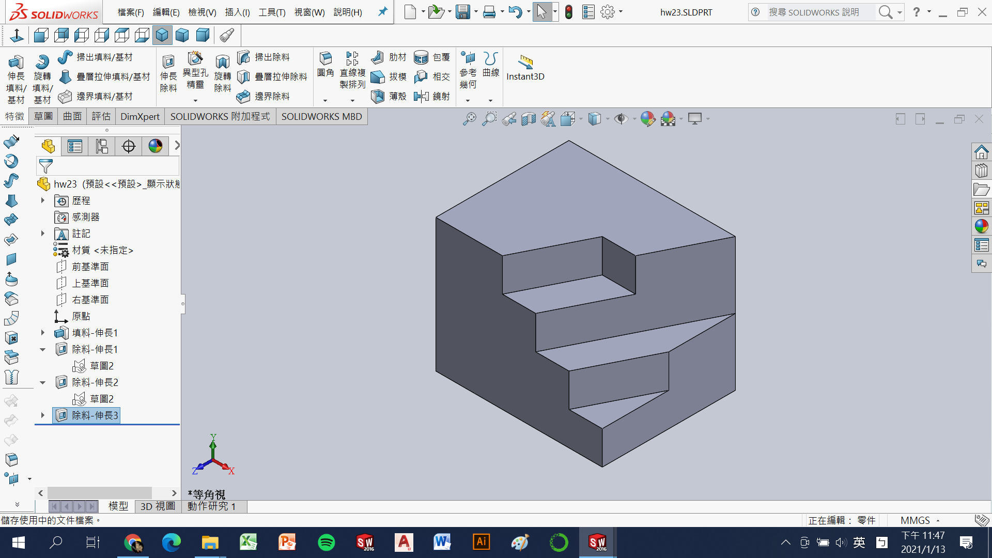
Task: Open the 參考幾何 dropdown arrow
Action: 468,101
